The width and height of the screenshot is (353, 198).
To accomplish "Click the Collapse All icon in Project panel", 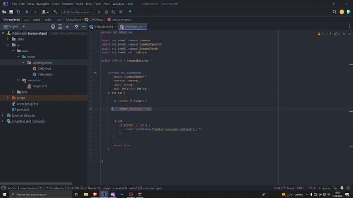I will point(67,26).
